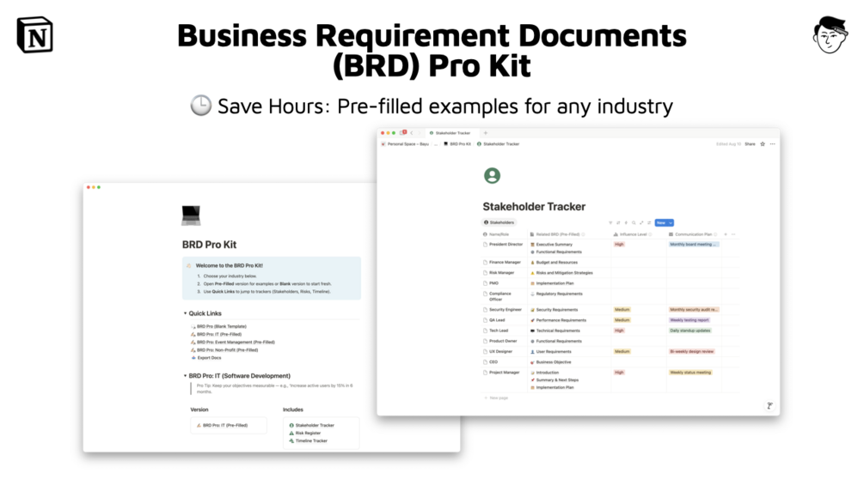Open database view settings icon
This screenshot has width=864, height=485.
(649, 222)
